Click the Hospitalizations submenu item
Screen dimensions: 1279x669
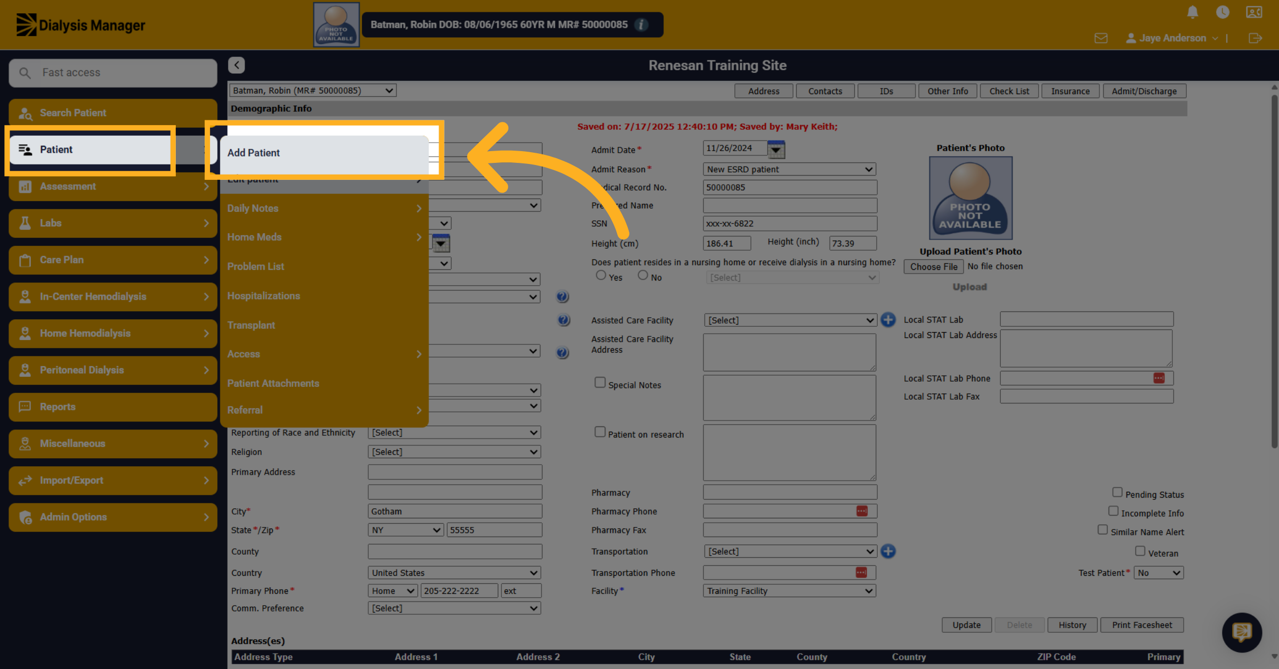coord(324,296)
